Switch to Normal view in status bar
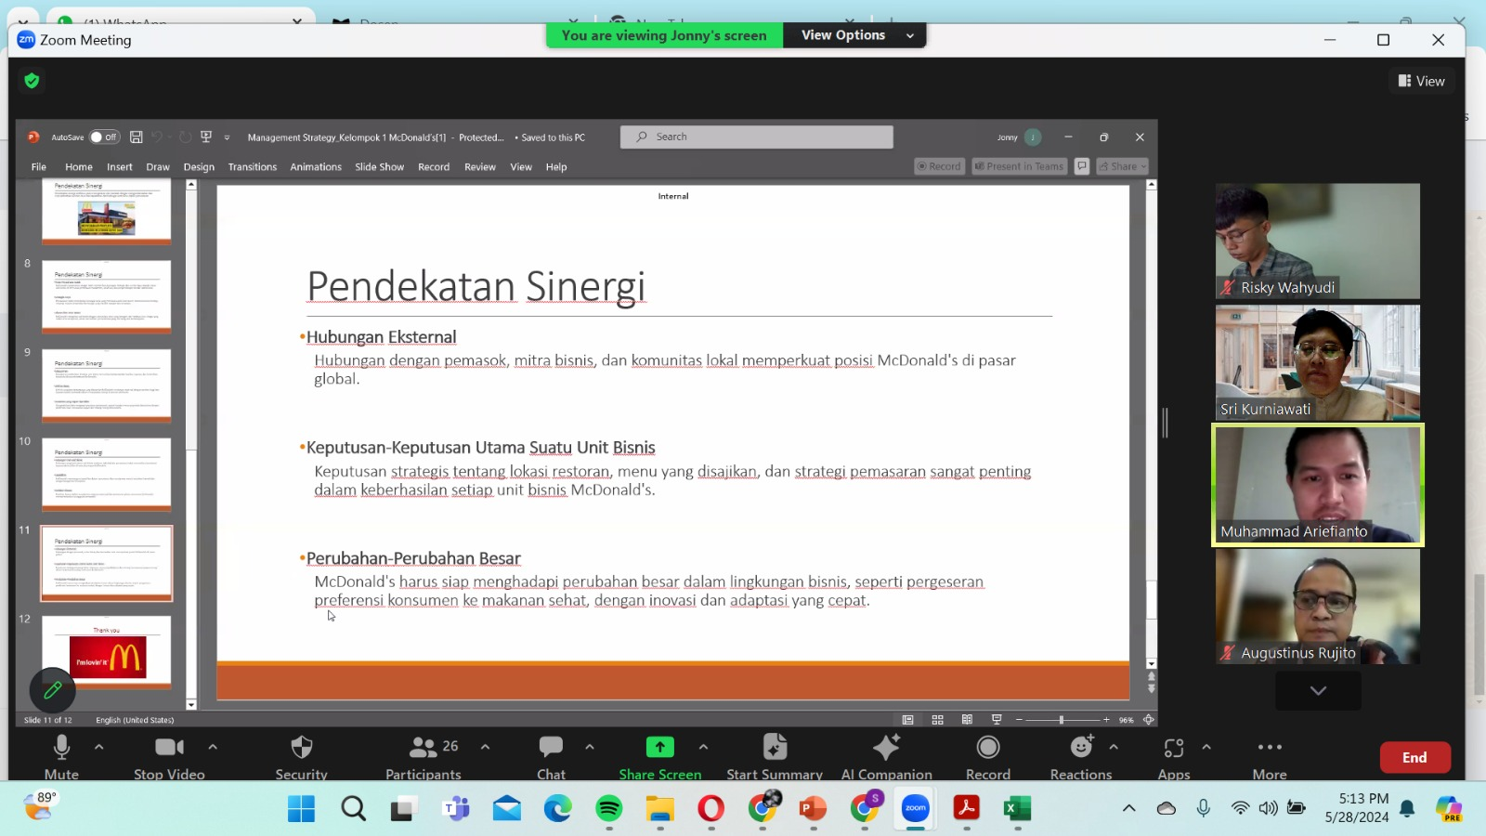 [908, 720]
